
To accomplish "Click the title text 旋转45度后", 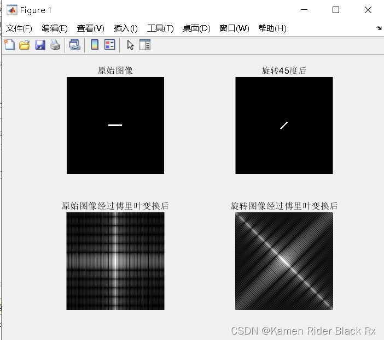I will pos(284,70).
